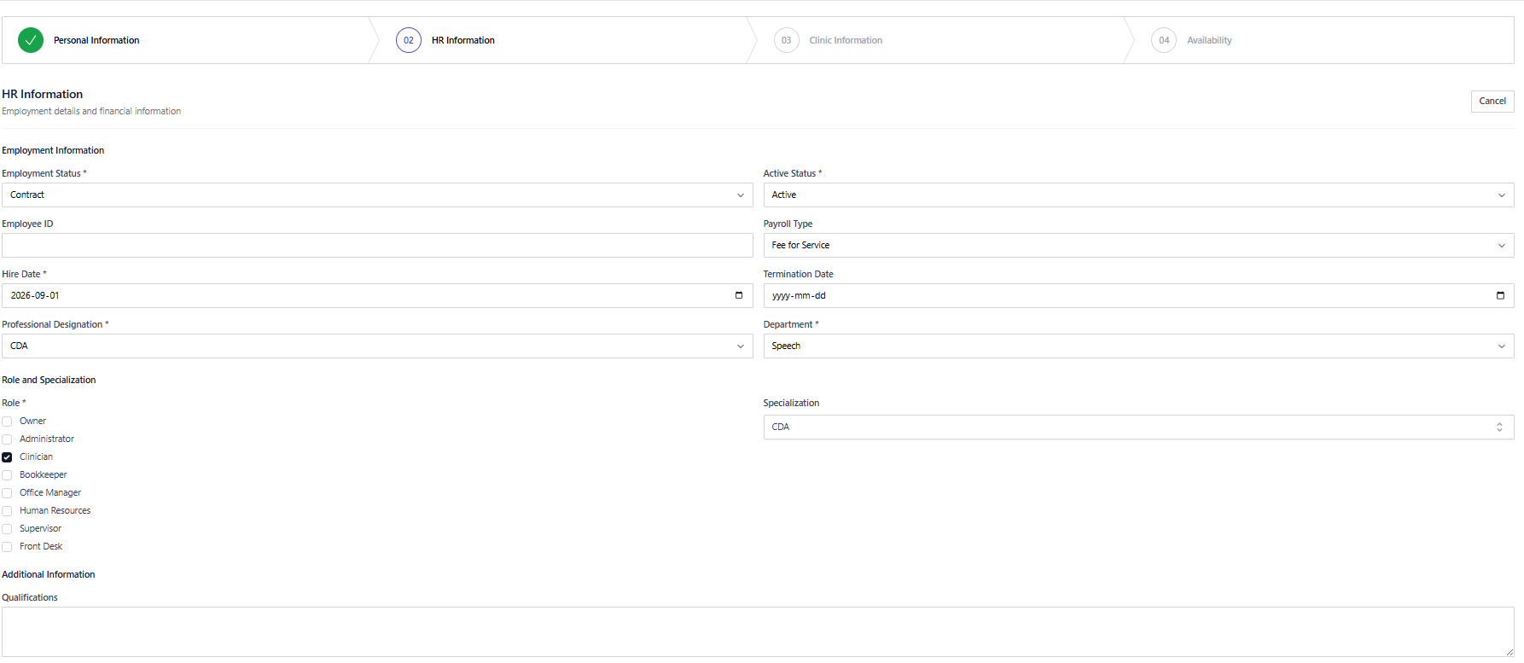Image resolution: width=1524 pixels, height=663 pixels.
Task: Click the Qualifications text area
Action: point(758,631)
